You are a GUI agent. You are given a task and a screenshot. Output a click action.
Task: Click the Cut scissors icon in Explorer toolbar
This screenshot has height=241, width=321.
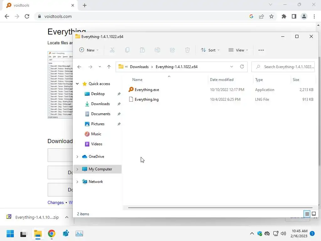click(112, 50)
